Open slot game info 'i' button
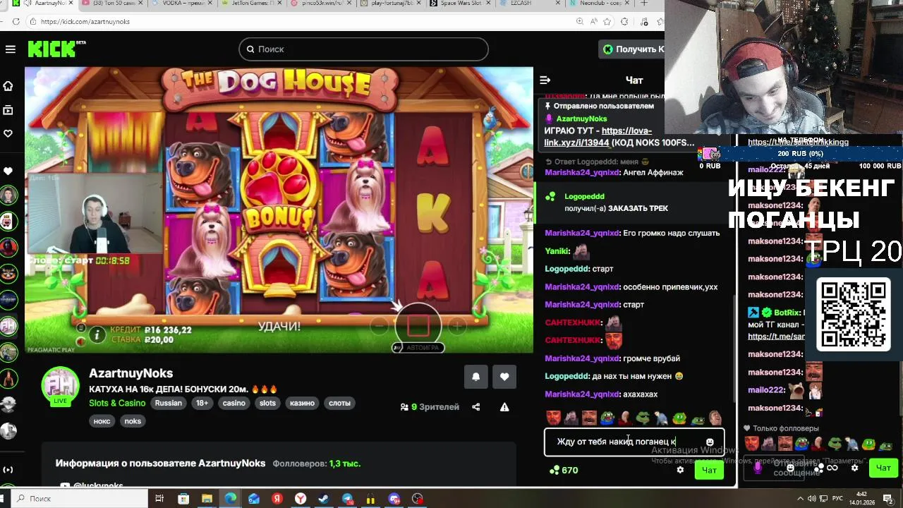Image resolution: width=903 pixels, height=508 pixels. [97, 334]
